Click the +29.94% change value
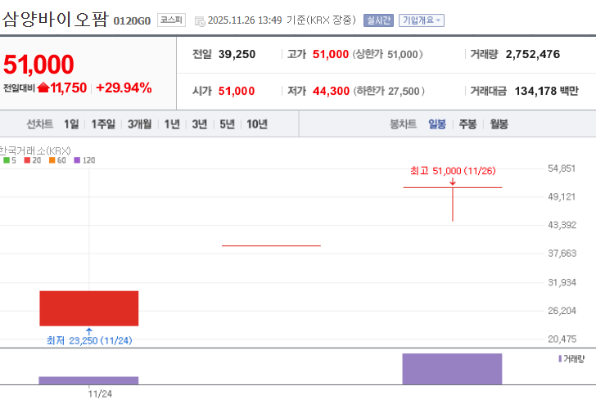This screenshot has height=404, width=596. pyautogui.click(x=124, y=88)
